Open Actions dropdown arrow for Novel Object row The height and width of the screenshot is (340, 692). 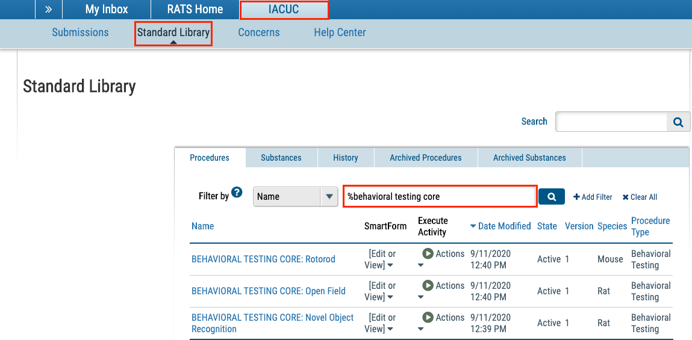pos(420,329)
